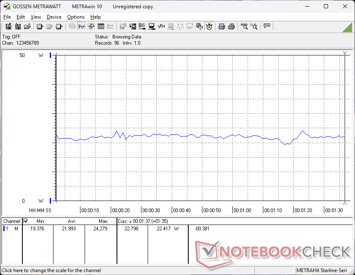Switch to the data table view icon
This screenshot has width=355, height=275.
(x=101, y=26)
